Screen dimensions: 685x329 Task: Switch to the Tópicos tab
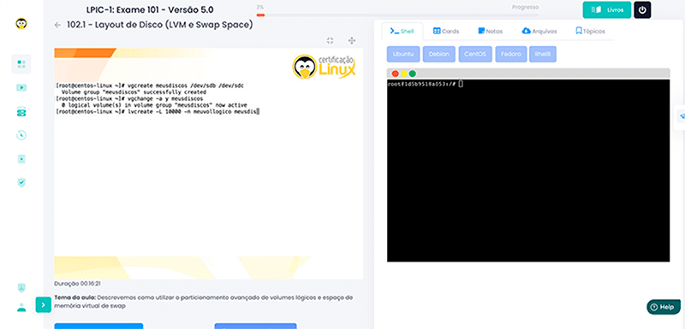point(590,31)
